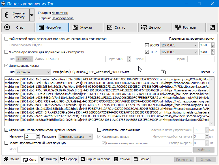Click the change circuit icon button
Image resolution: width=219 pixels, height=165 pixels.
click(x=16, y=15)
